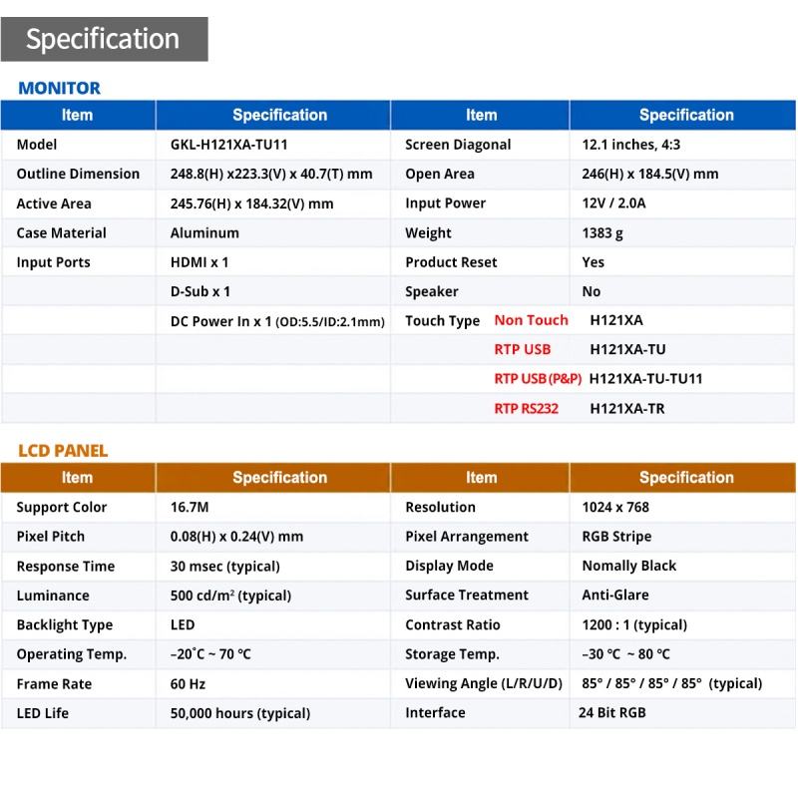Click the Outline Dimension value cell
This screenshot has height=798, width=798.
click(x=271, y=174)
